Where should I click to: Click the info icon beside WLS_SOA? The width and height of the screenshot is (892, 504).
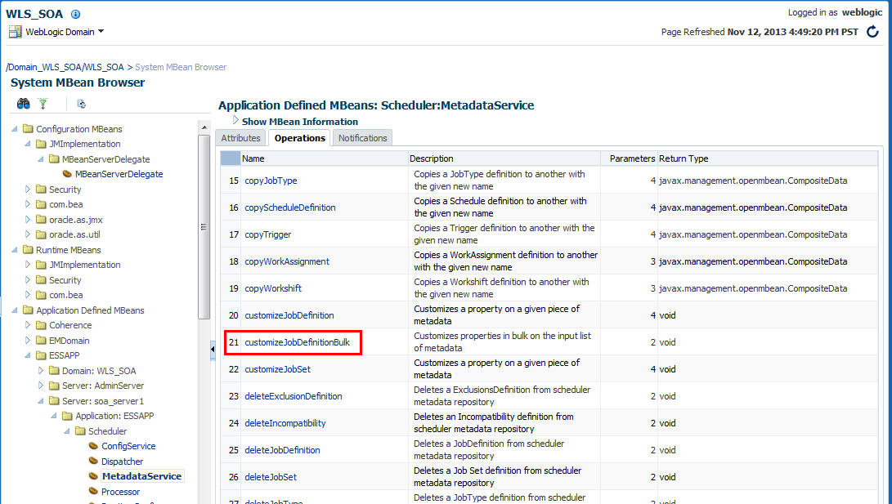(x=75, y=14)
